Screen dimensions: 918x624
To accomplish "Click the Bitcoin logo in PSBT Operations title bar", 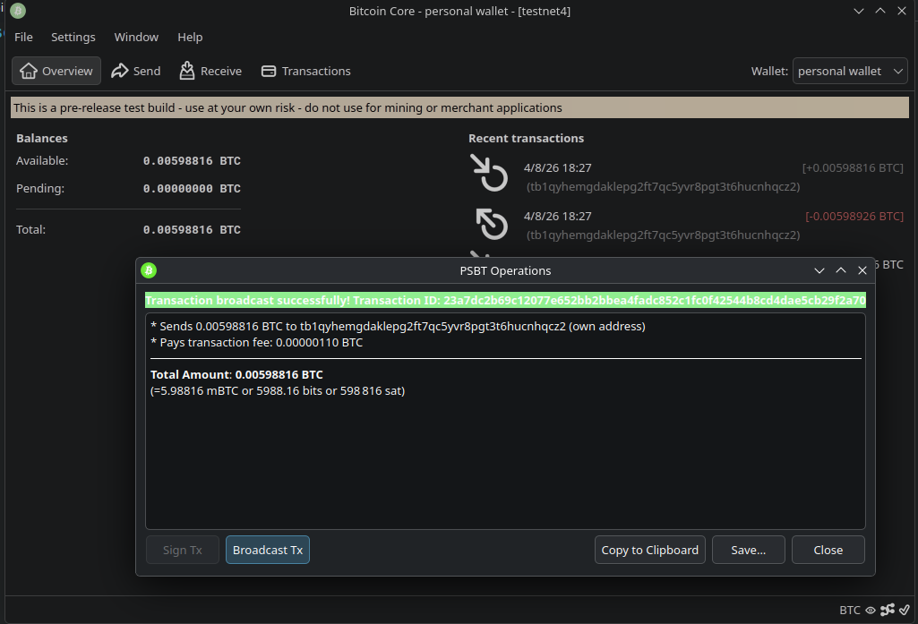I will pos(149,270).
